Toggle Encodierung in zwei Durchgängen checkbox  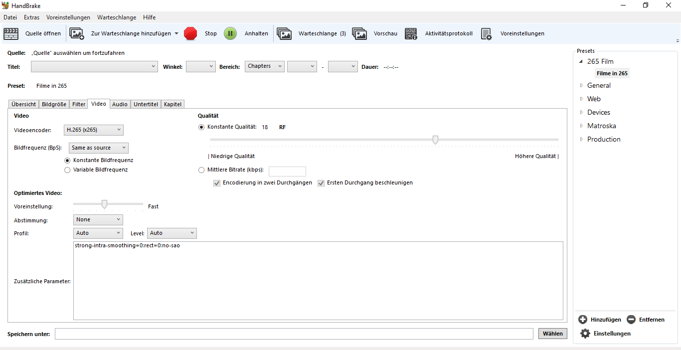(x=217, y=183)
